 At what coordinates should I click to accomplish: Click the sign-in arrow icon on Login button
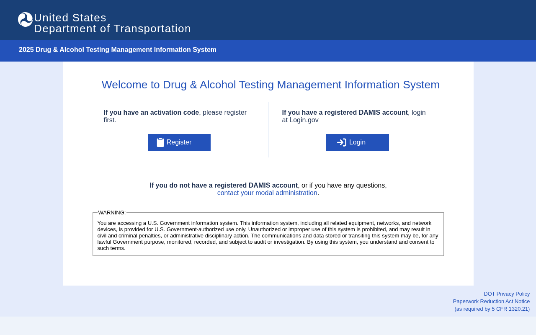pyautogui.click(x=342, y=142)
